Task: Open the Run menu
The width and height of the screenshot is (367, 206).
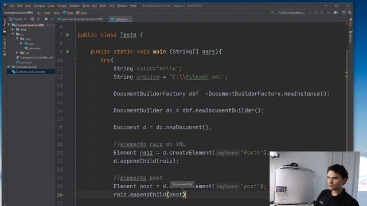Action: point(94,6)
